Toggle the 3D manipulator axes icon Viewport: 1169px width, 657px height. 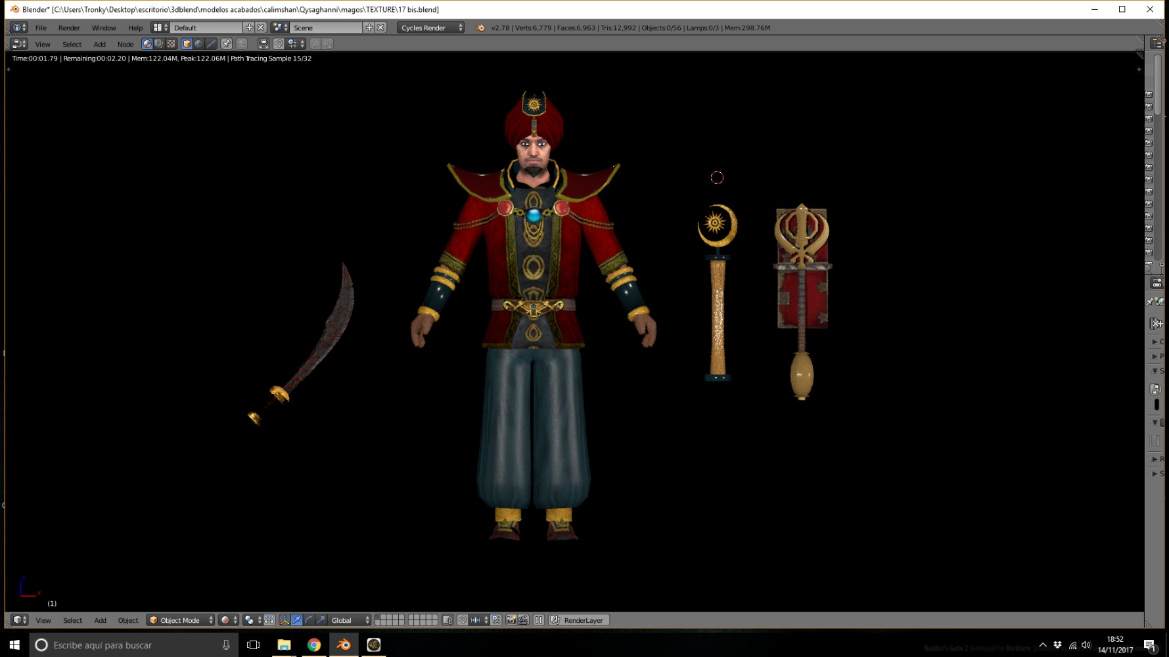[x=285, y=620]
